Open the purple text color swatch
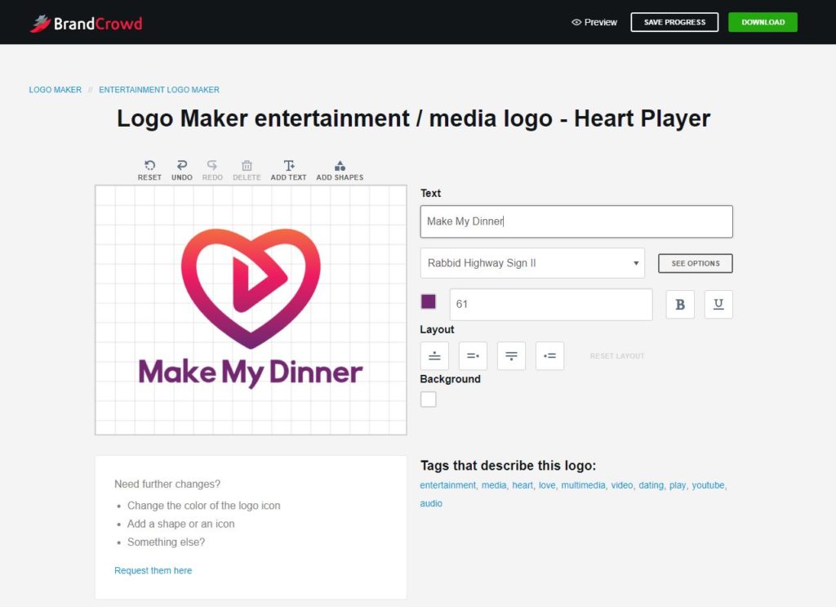 428,301
